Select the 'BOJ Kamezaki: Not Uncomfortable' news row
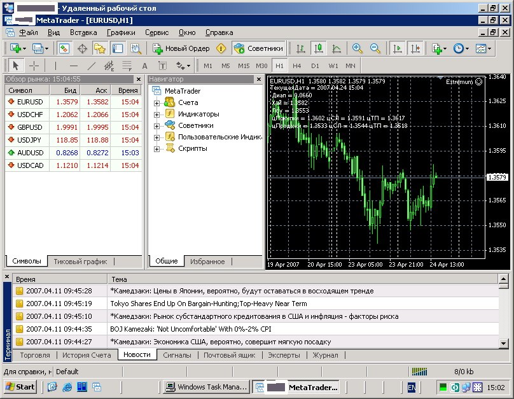 [256, 329]
